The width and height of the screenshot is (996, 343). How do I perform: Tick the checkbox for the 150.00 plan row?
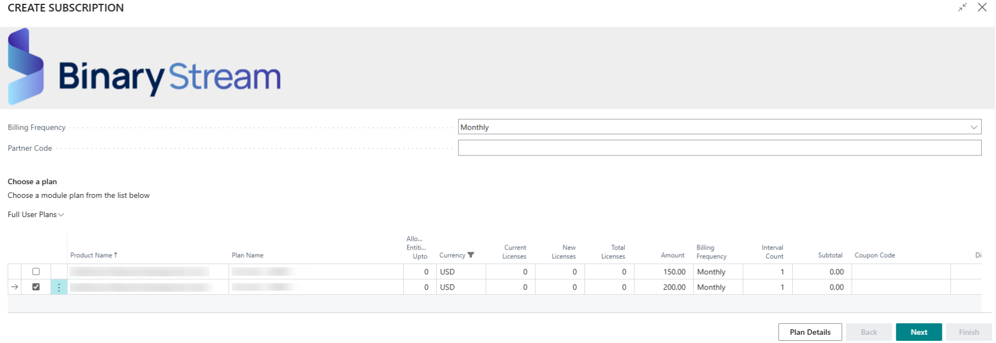click(x=36, y=272)
